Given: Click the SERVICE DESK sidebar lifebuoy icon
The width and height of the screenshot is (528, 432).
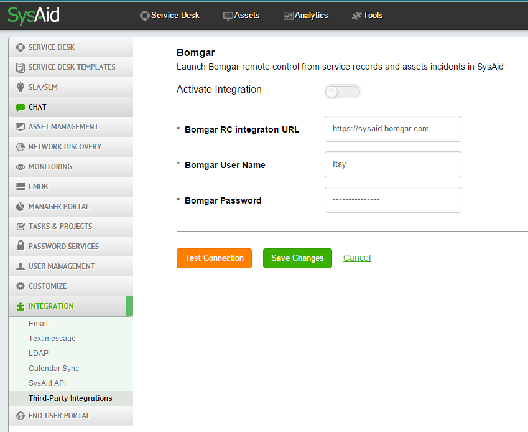Looking at the screenshot, I should 21,47.
